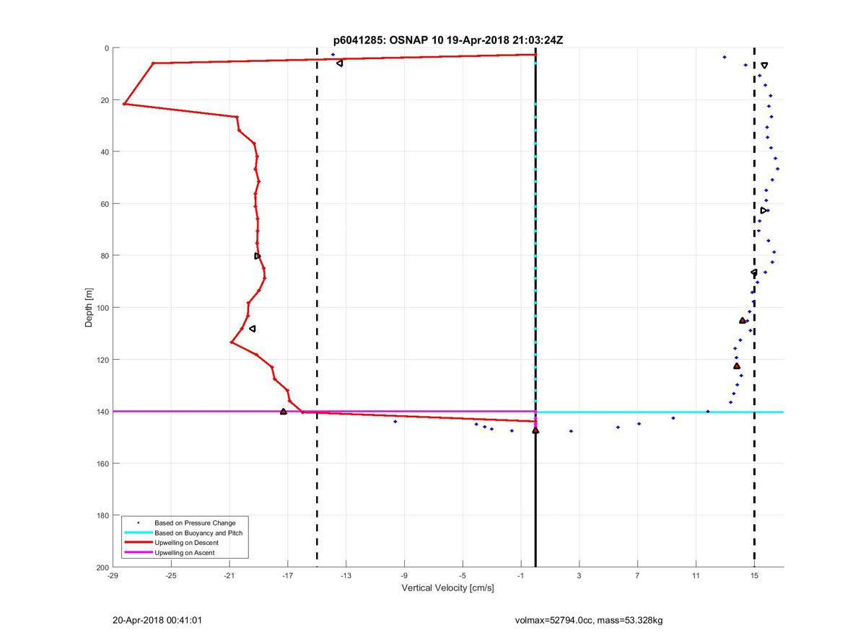866x638 pixels.
Task: Click x-axis tick label '-1'
Action: click(521, 576)
